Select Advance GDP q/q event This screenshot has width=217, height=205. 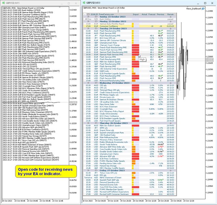pos(107,156)
